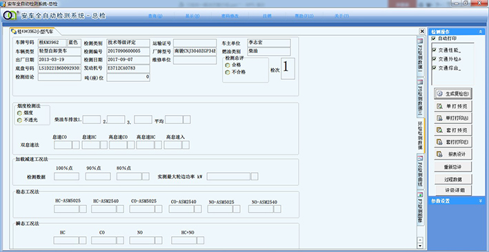Click the 检次 number box

pyautogui.click(x=288, y=69)
